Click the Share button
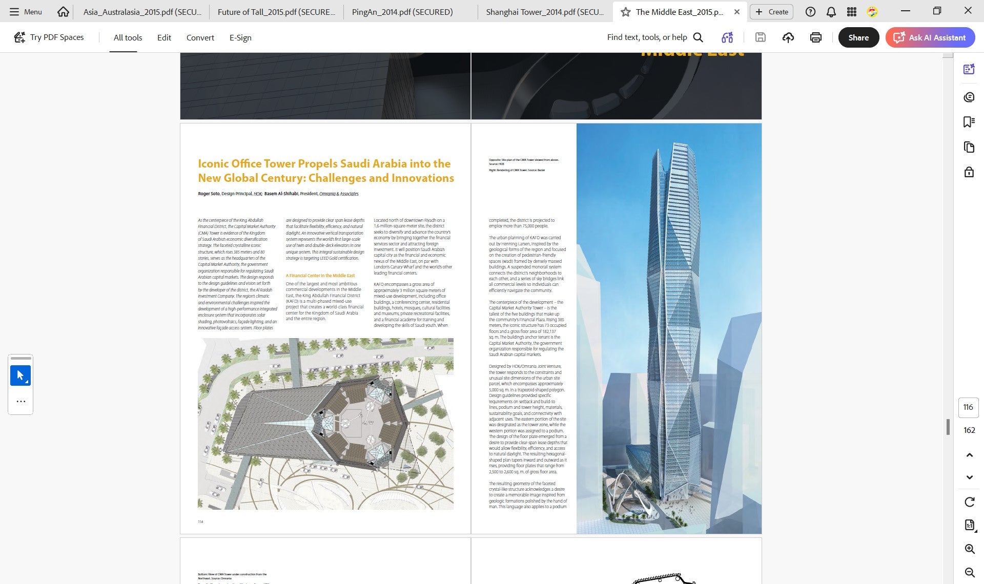This screenshot has width=984, height=584. tap(858, 37)
